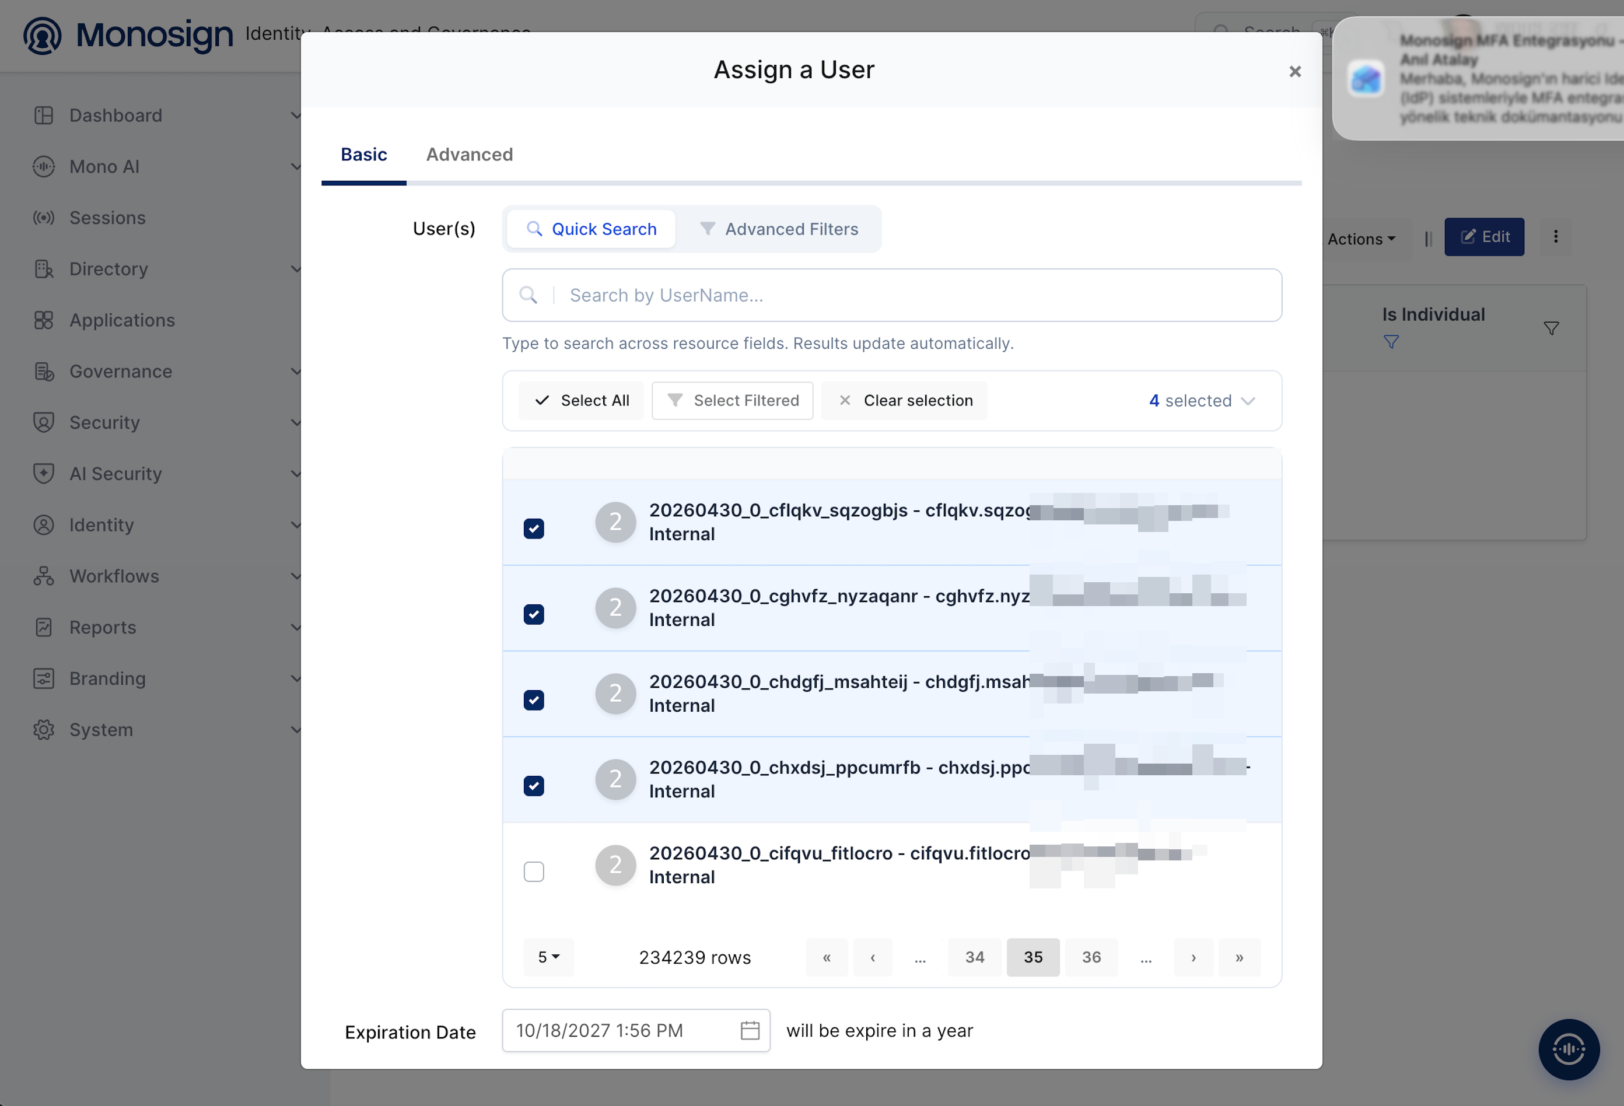Uncheck the cghvfz_nyzaqanr user checkbox
Screen dimensions: 1624x1106
pos(534,614)
